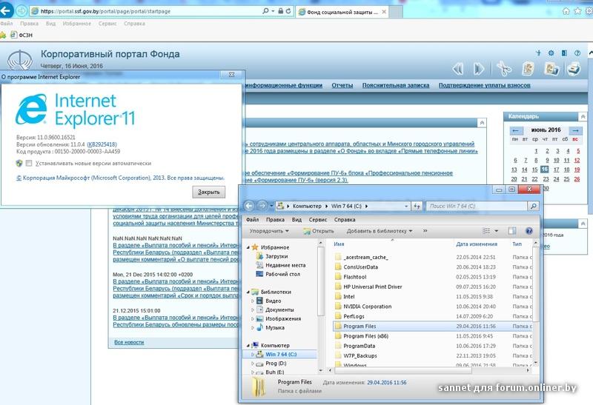Open the favorites star icon
This screenshot has width=593, height=405.
(578, 11)
